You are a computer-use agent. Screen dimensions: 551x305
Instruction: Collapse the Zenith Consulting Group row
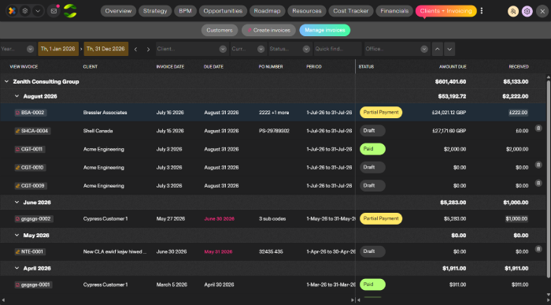click(6, 81)
